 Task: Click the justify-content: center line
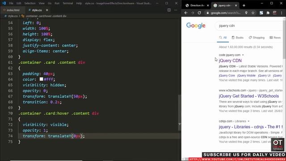(x=50, y=46)
